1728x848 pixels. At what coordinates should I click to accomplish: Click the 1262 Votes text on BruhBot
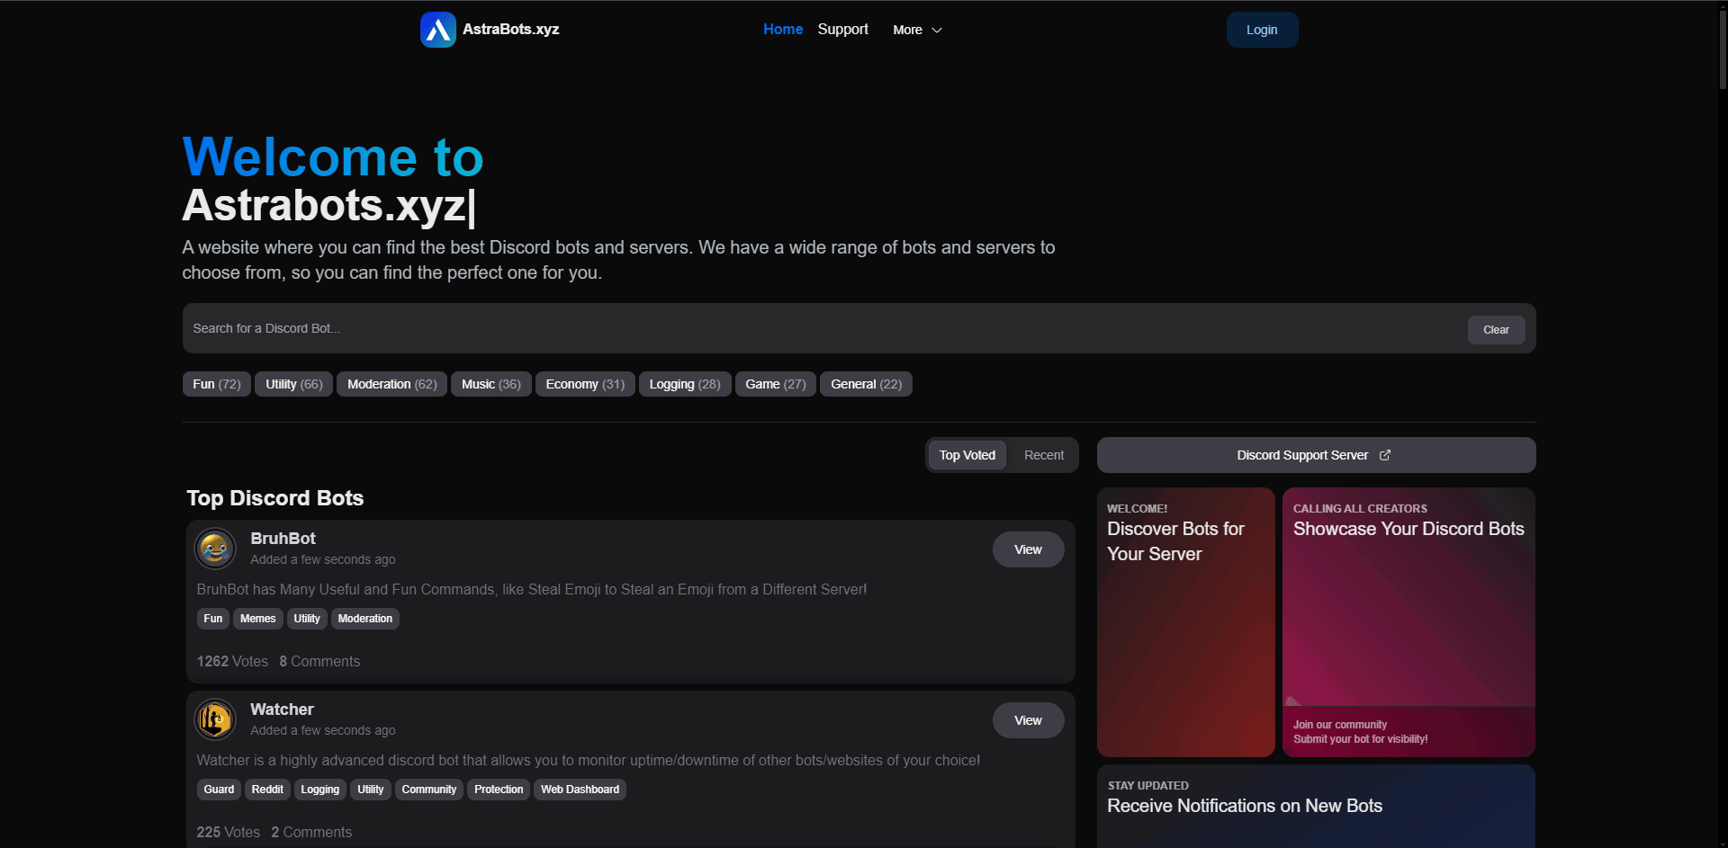[x=232, y=661]
